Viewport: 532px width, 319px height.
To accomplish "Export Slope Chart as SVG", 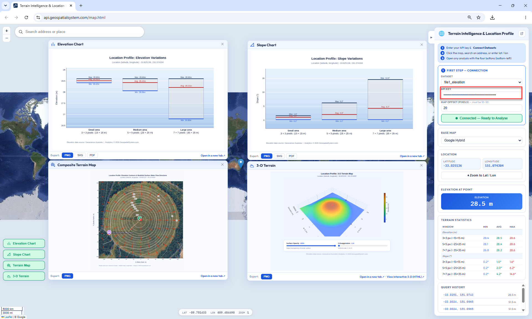I will 279,156.
